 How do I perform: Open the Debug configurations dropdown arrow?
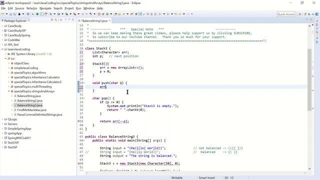54,14
